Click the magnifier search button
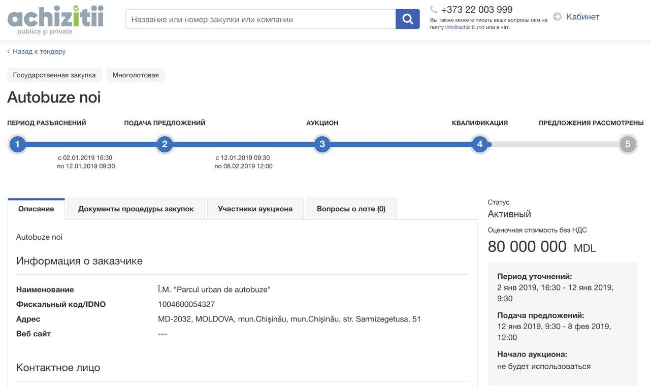 [408, 19]
